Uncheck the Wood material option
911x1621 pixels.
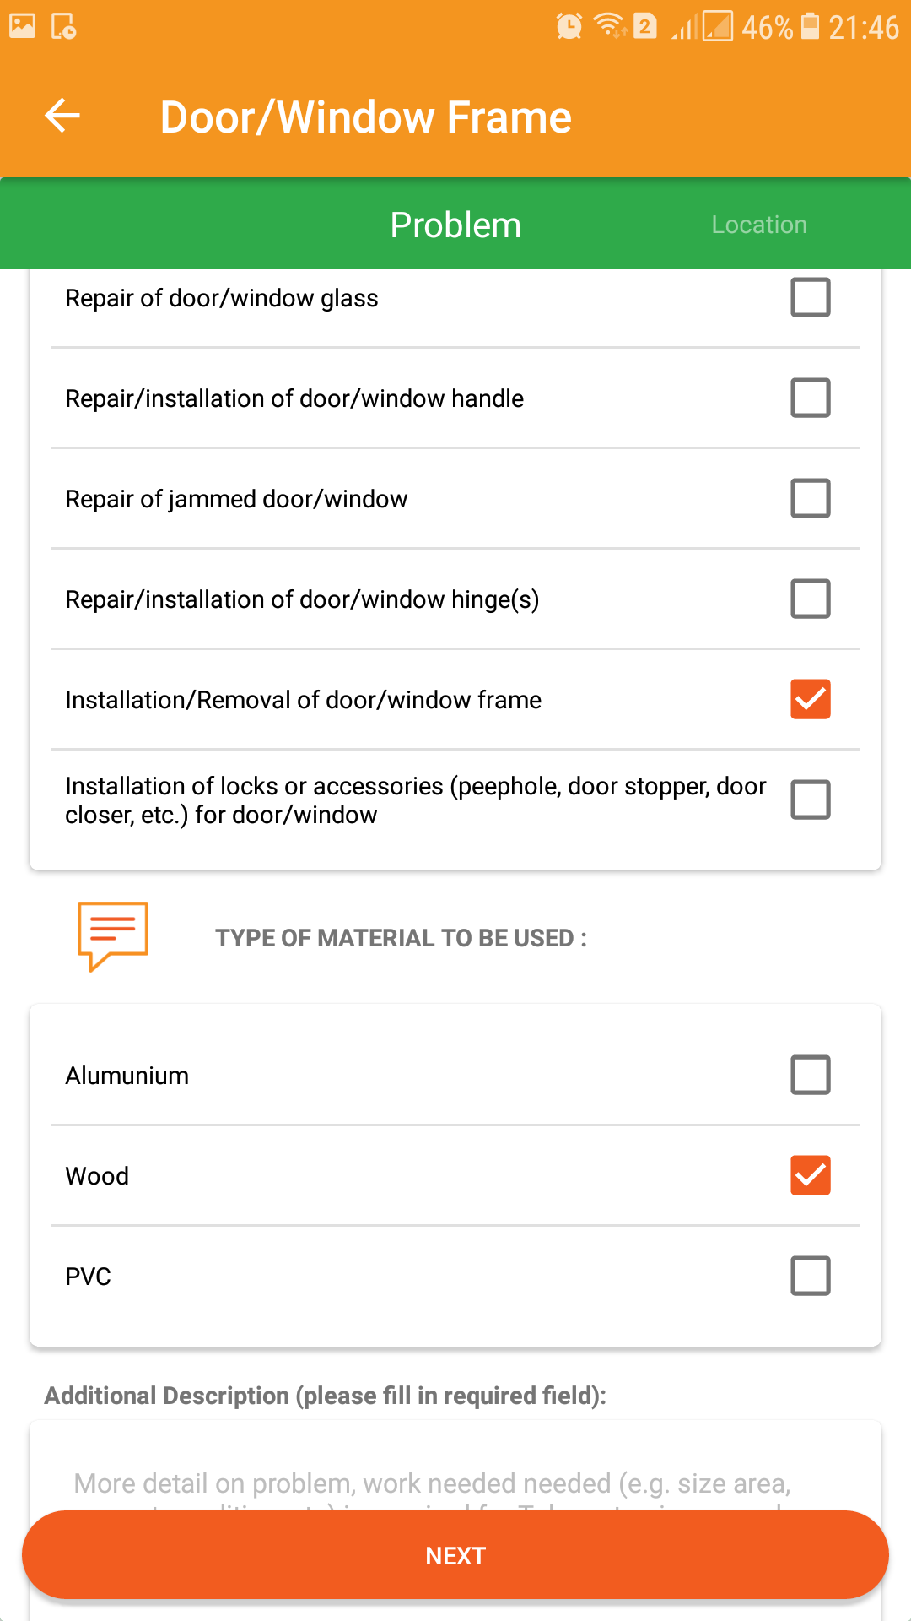click(810, 1175)
